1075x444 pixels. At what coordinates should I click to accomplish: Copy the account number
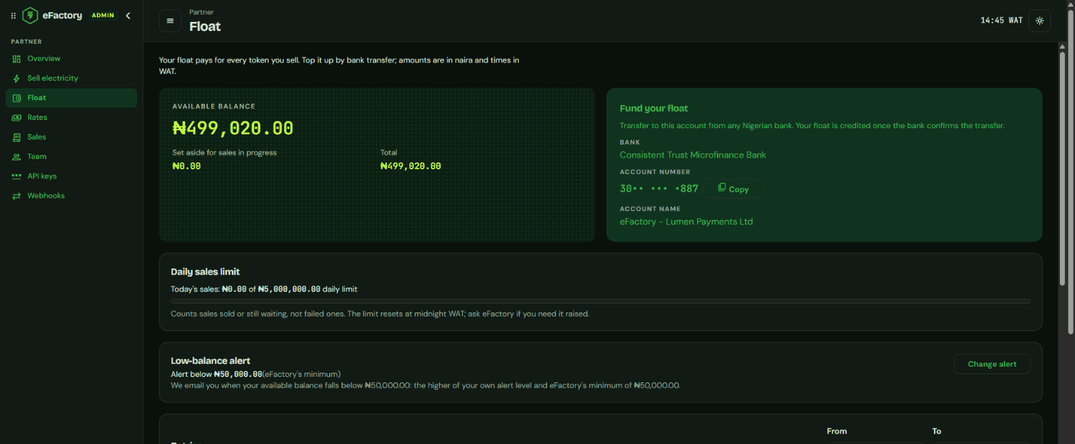click(x=733, y=188)
